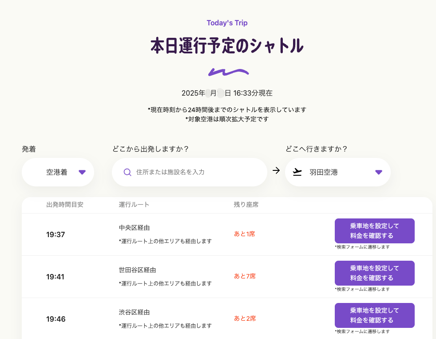Click the airplane icon beside 羽田空港
436x339 pixels.
pos(297,172)
